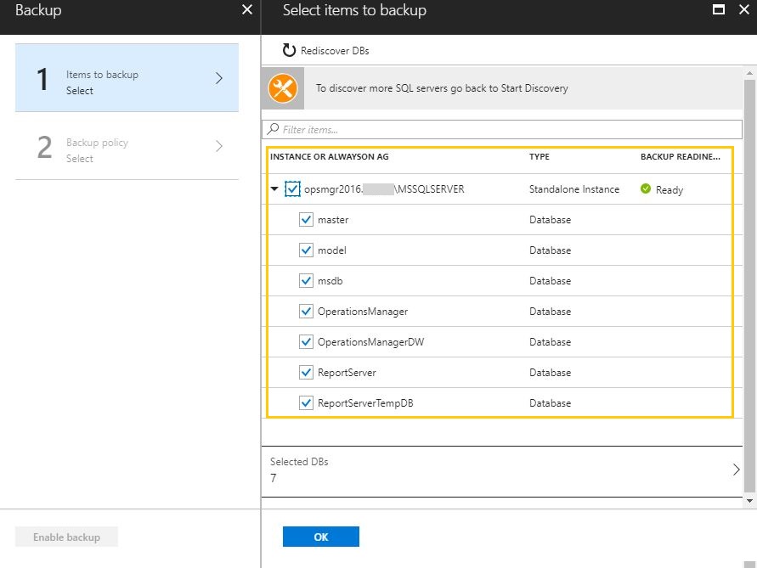This screenshot has width=757, height=568.
Task: Uncheck the model database checkbox
Action: [x=306, y=250]
